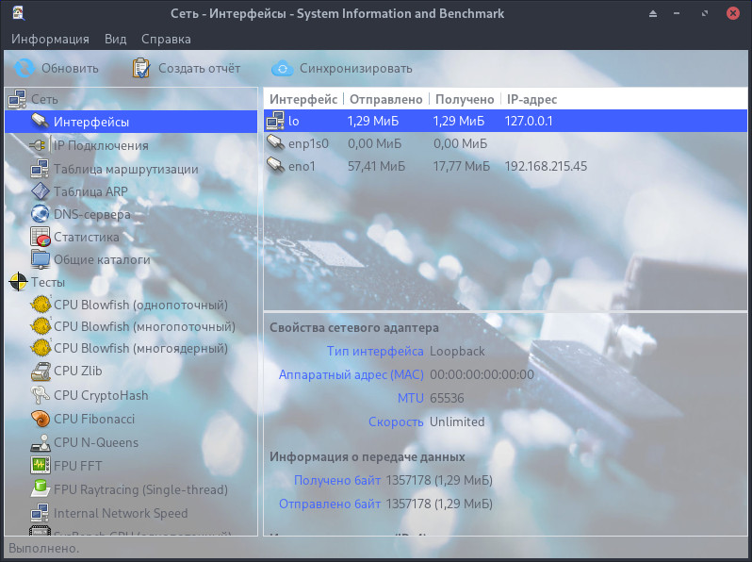This screenshot has height=562, width=752.
Task: Open Internal Network Speed entry
Action: coord(121,514)
